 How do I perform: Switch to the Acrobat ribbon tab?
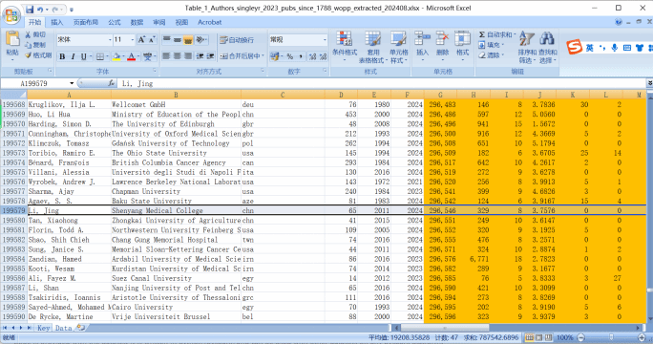tap(209, 22)
